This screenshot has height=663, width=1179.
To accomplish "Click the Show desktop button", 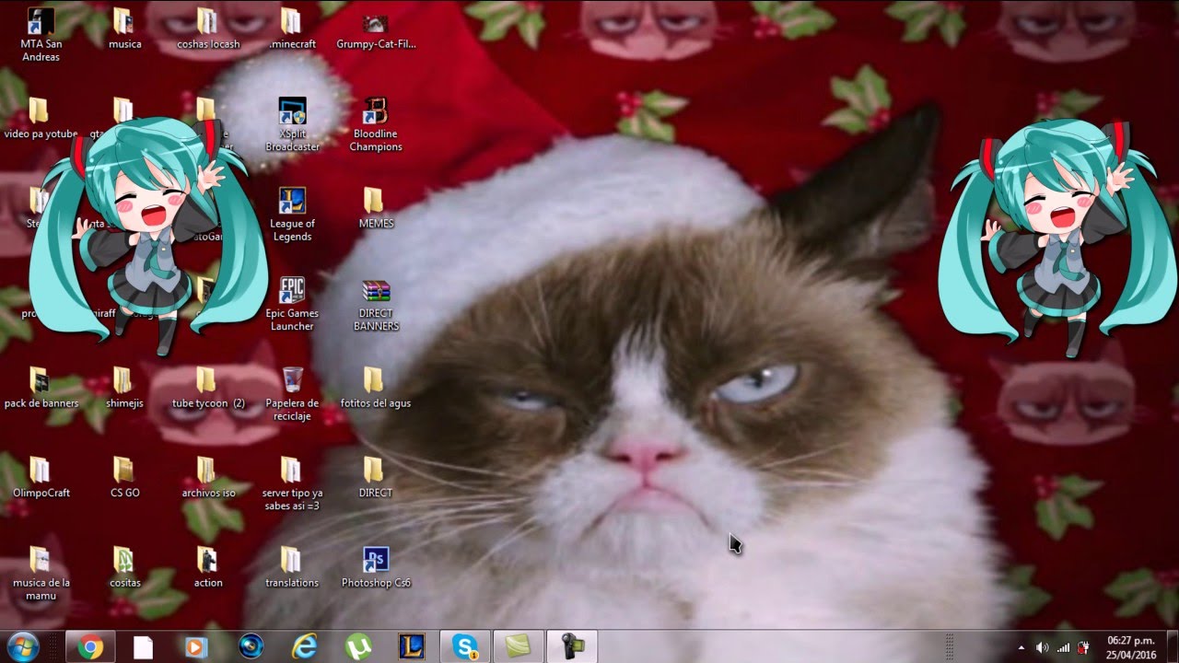I will tap(1172, 647).
